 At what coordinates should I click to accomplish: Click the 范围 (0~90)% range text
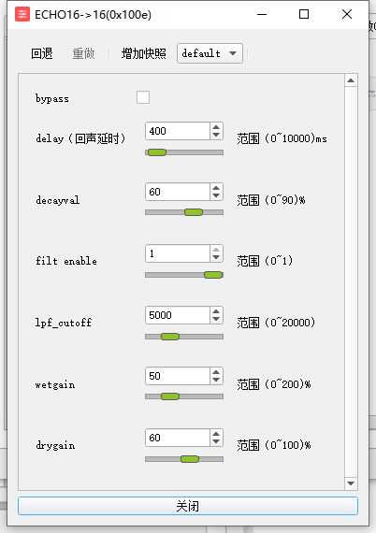point(271,200)
